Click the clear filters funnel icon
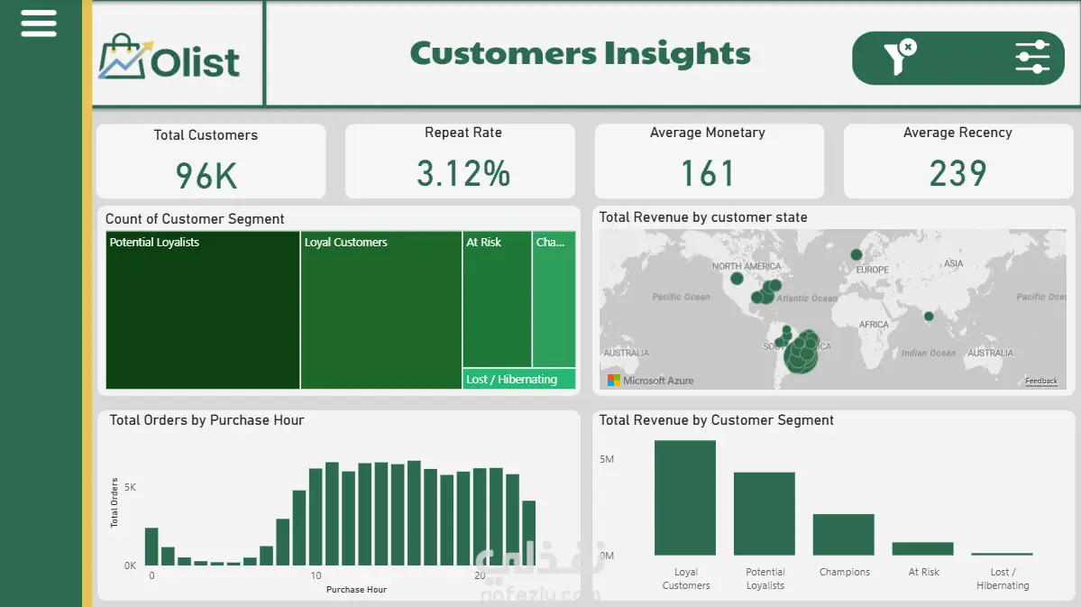Image resolution: width=1081 pixels, height=607 pixels. (900, 57)
